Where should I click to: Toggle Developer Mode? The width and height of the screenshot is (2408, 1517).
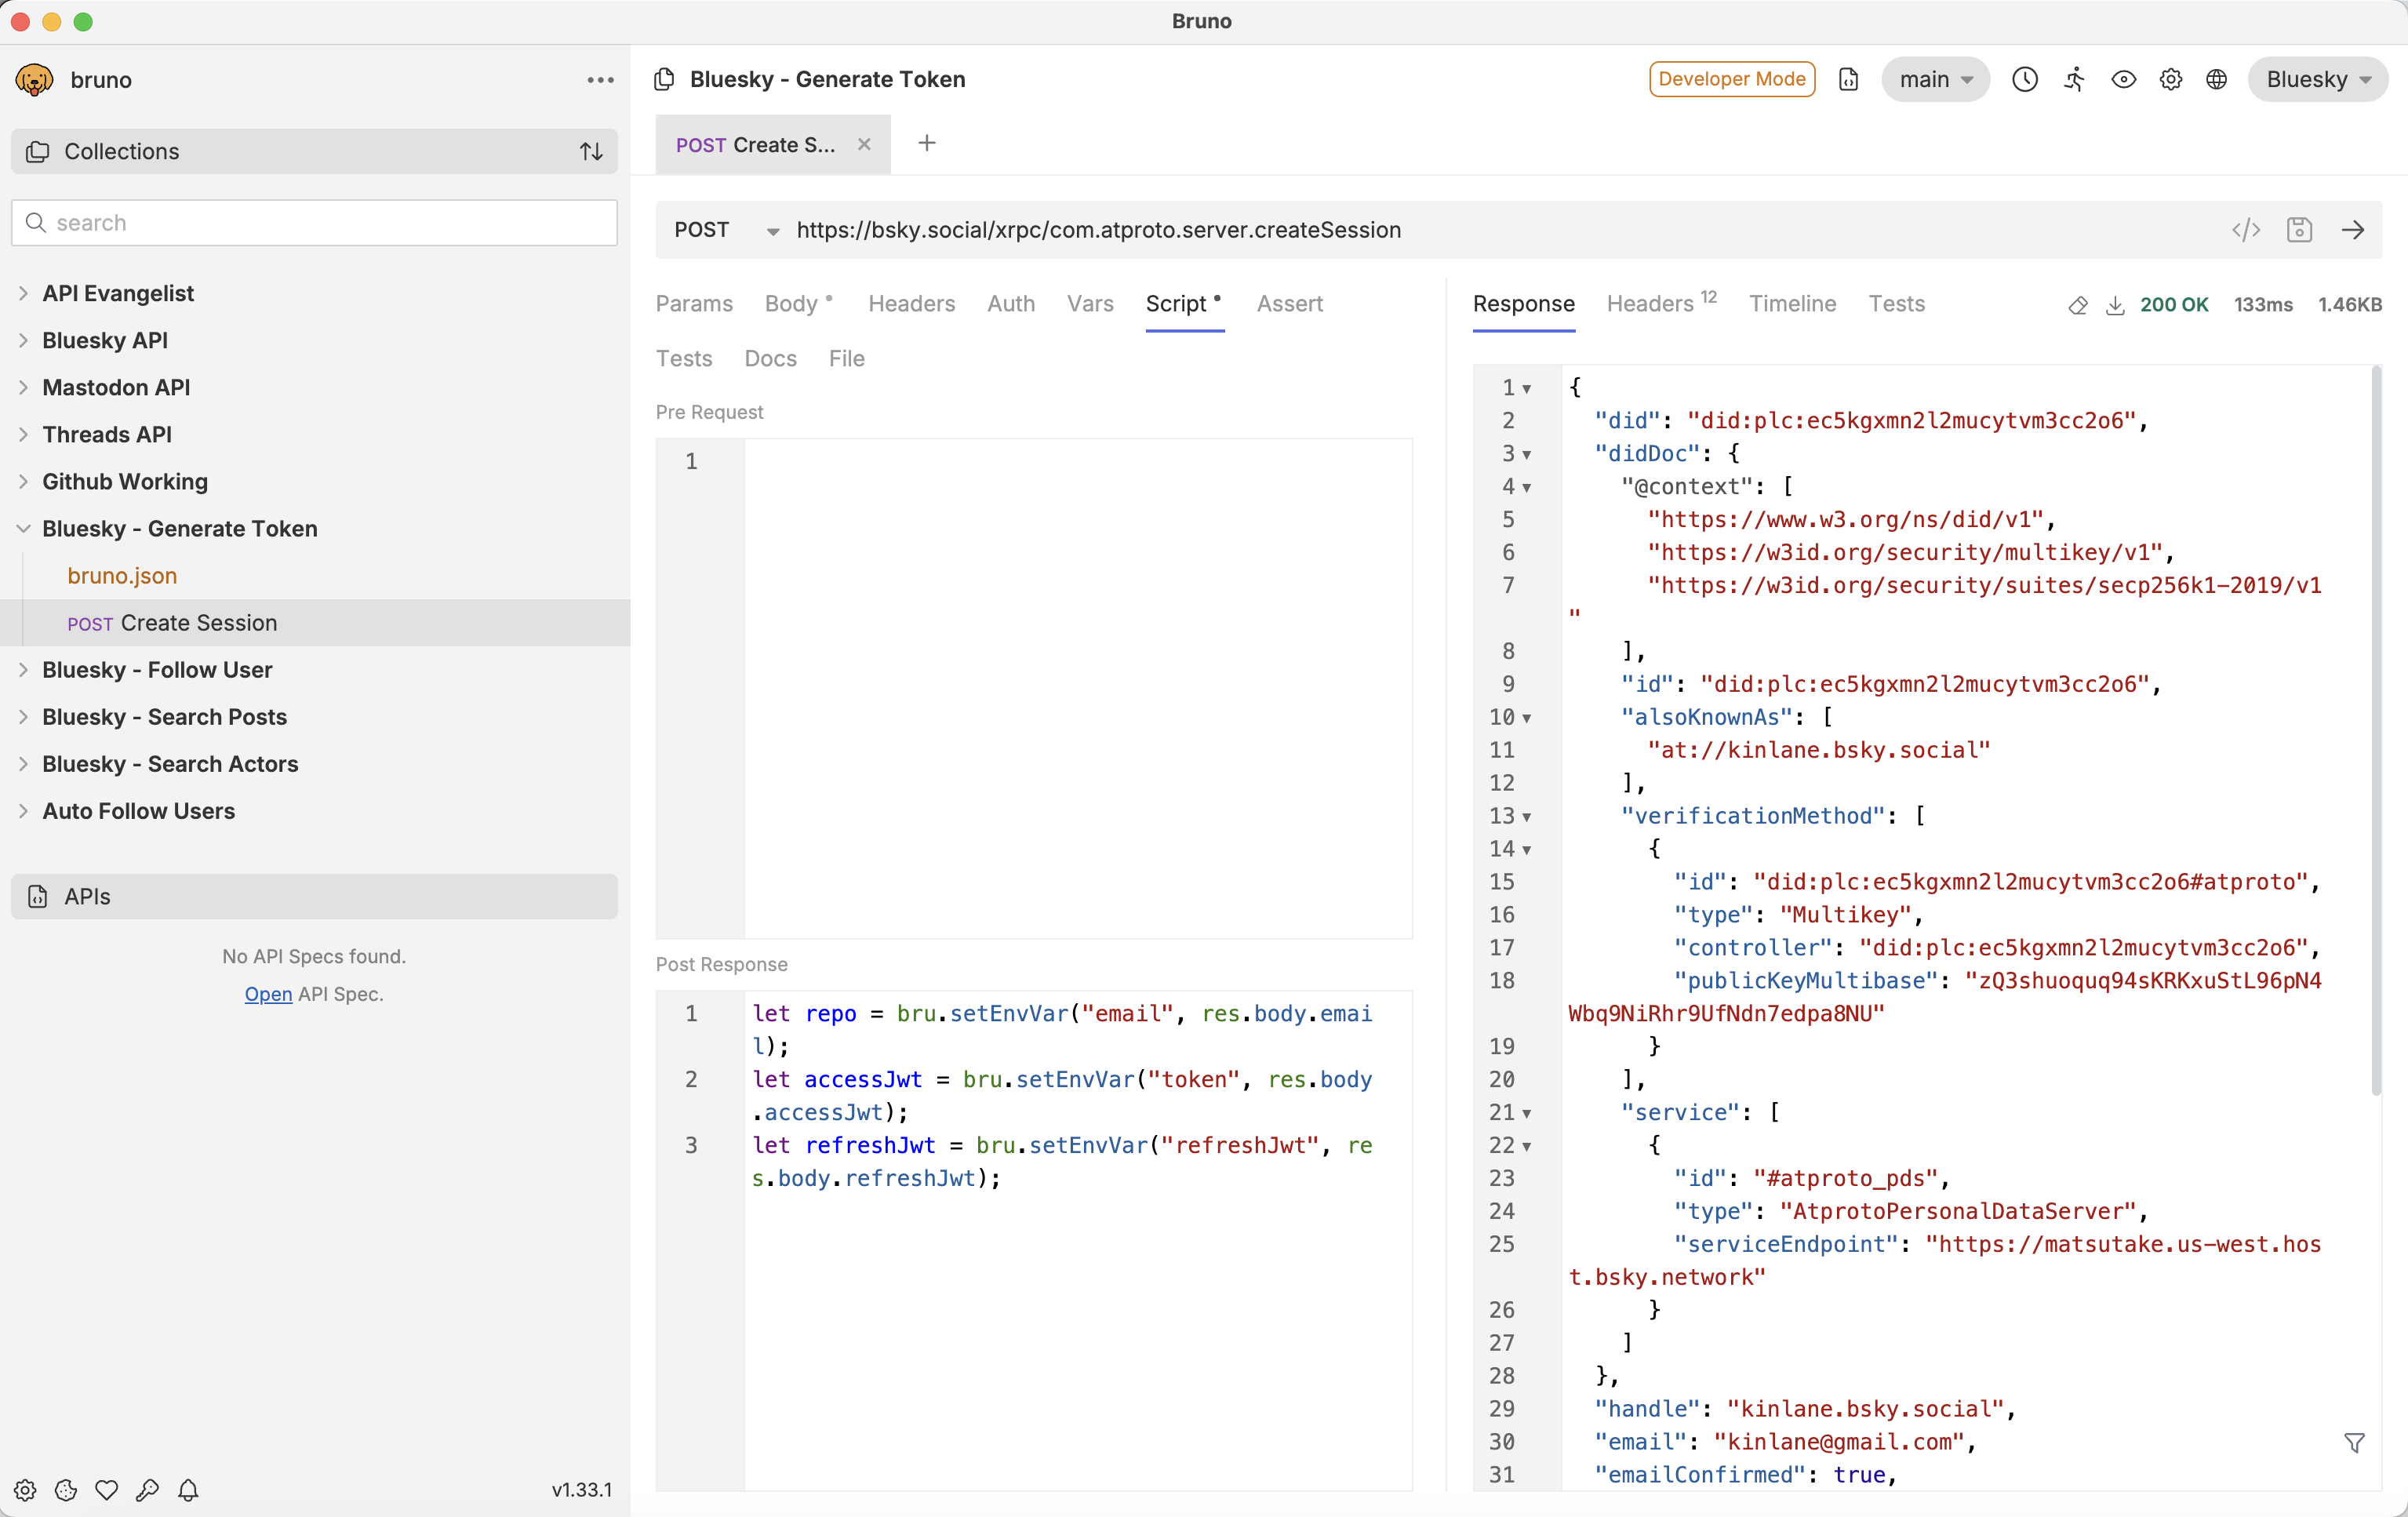pos(1731,79)
